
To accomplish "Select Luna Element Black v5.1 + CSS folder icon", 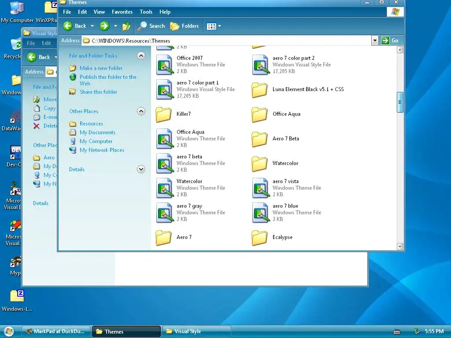I will pyautogui.click(x=259, y=90).
